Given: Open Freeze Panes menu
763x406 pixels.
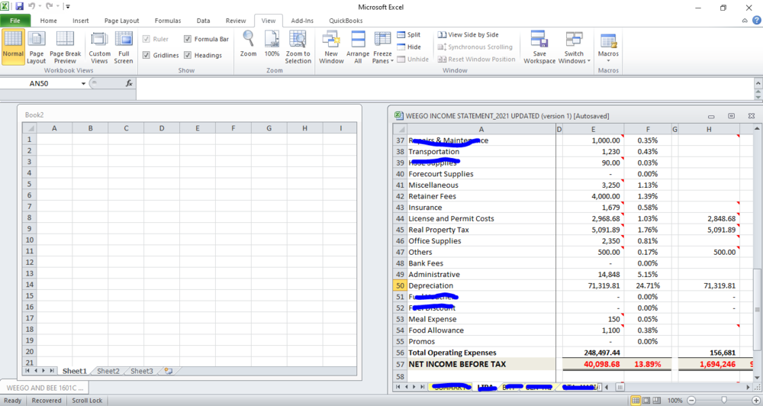Looking at the screenshot, I should 382,47.
